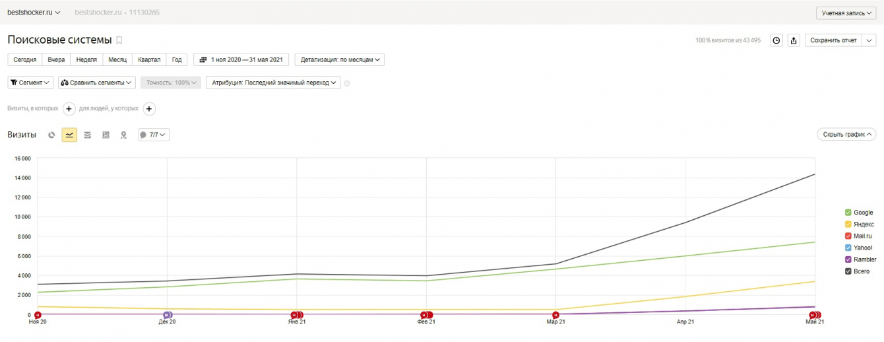
Task: Click the export report icon
Action: pyautogui.click(x=794, y=40)
